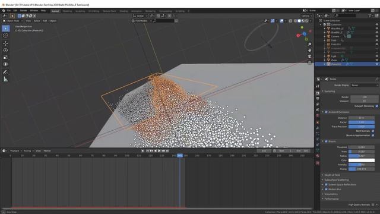Pick the Annotate pencil tool
The height and width of the screenshot is (214, 380).
pyautogui.click(x=5, y=72)
